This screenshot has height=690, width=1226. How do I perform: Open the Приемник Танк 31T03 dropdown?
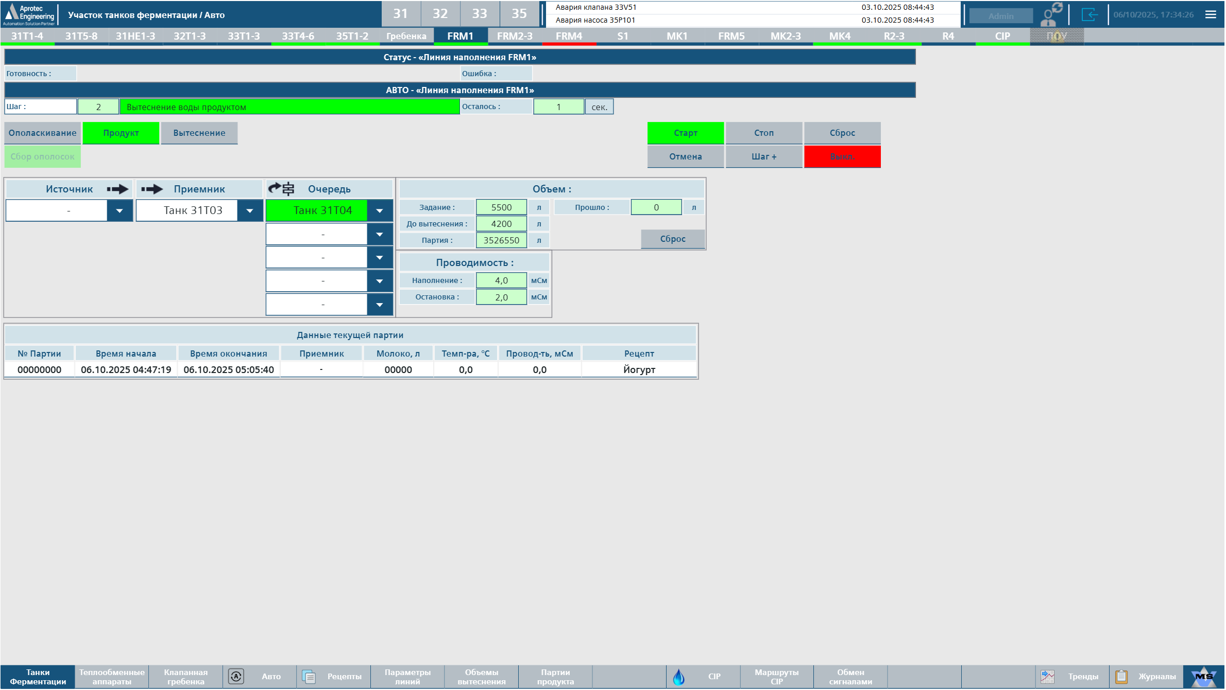coord(250,210)
